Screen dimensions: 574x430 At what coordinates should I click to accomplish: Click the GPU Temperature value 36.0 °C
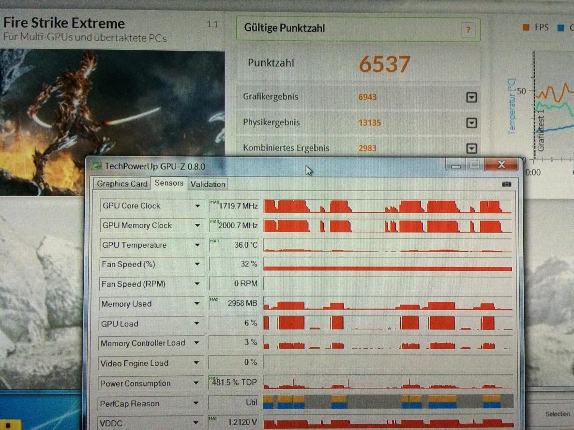coord(234,244)
